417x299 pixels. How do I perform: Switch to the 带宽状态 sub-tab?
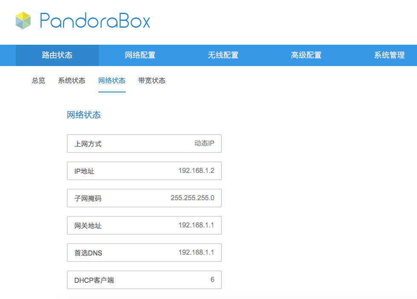[152, 80]
